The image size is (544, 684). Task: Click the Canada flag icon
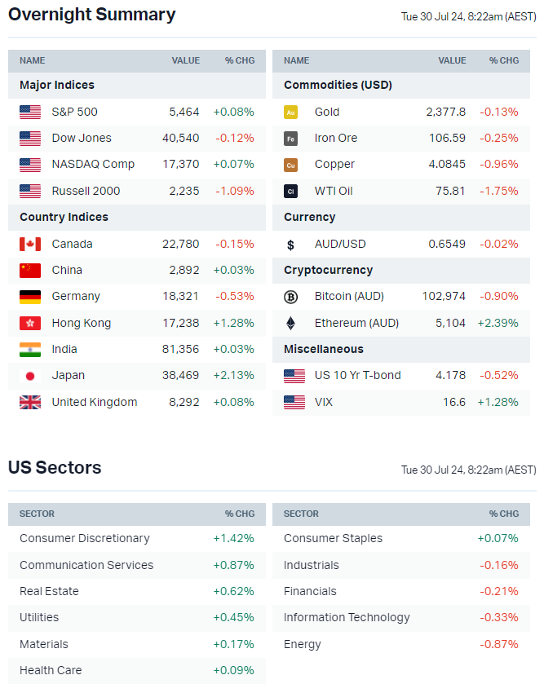[30, 244]
